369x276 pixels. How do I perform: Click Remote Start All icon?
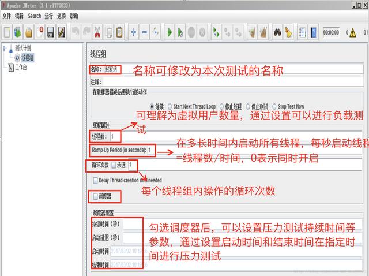(x=216, y=32)
